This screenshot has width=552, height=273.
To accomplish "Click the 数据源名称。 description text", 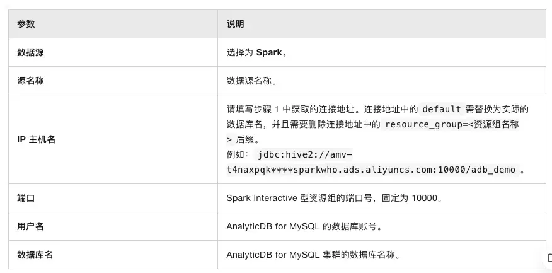I will click(251, 81).
